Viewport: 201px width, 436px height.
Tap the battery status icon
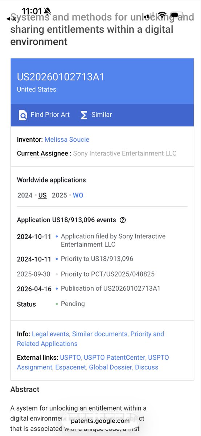tap(177, 15)
